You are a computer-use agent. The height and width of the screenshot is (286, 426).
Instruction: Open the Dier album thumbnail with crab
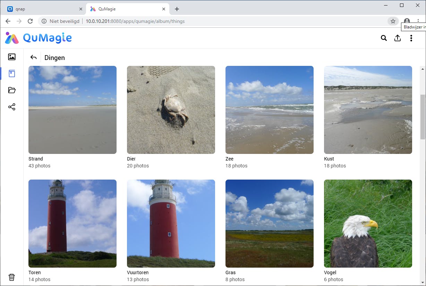[171, 110]
